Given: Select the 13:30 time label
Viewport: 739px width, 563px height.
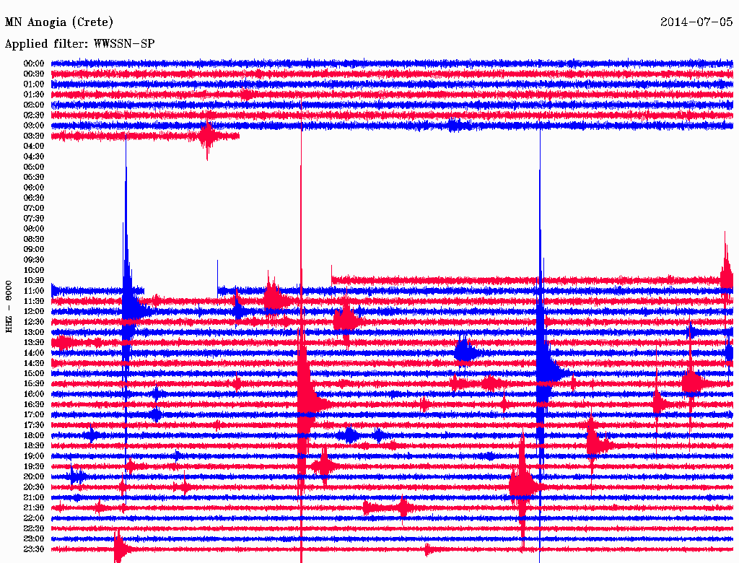Looking at the screenshot, I should [33, 342].
